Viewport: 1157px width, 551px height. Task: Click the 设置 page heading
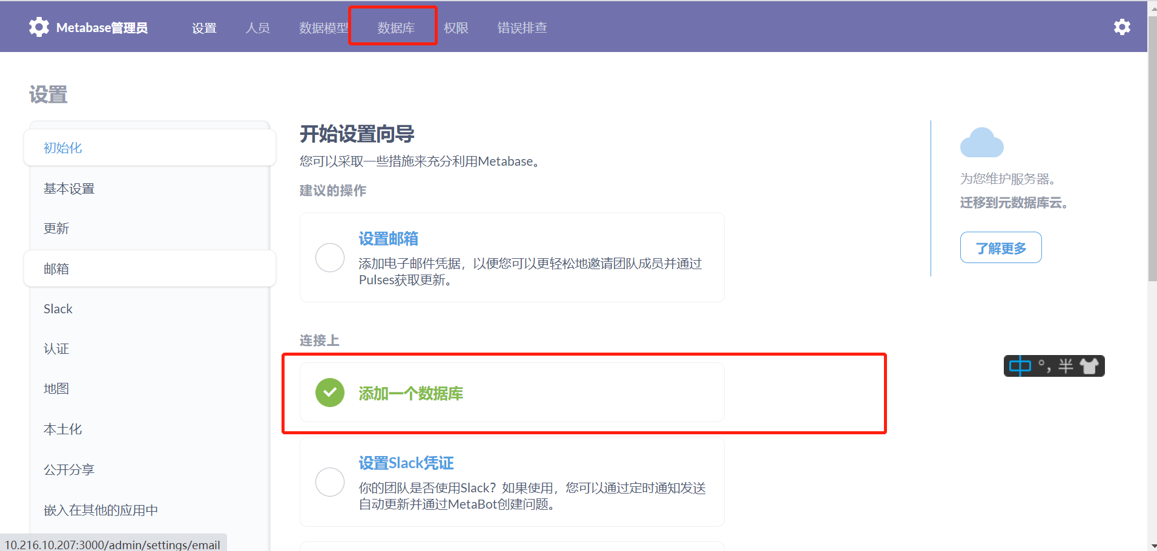click(x=48, y=94)
